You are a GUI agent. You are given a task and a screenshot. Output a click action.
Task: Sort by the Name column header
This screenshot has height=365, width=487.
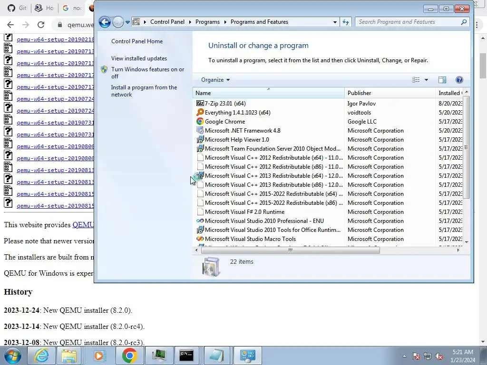click(x=269, y=93)
